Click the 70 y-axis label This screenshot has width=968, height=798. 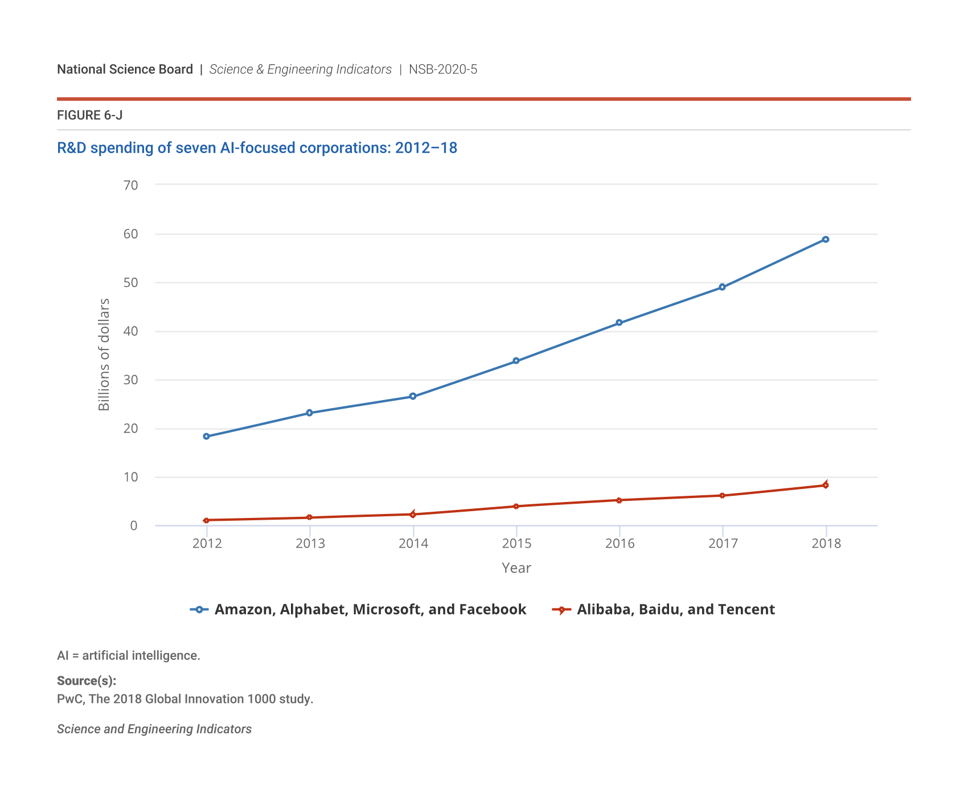point(131,185)
